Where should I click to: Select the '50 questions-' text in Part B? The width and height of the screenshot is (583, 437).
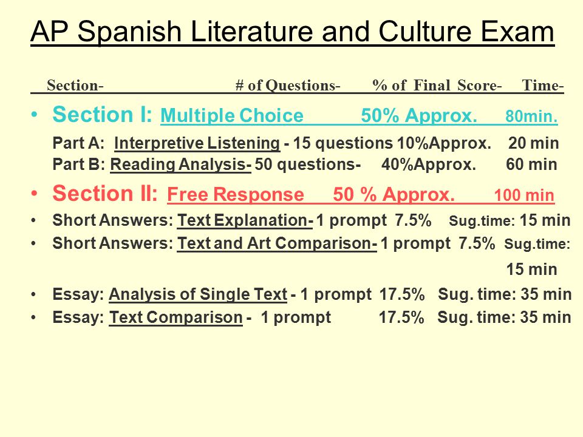(307, 164)
